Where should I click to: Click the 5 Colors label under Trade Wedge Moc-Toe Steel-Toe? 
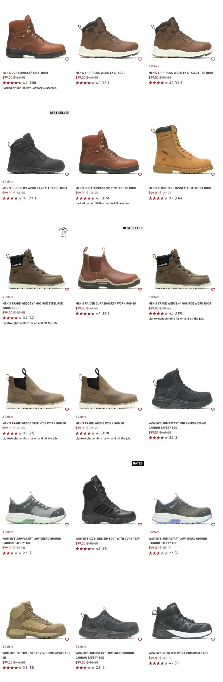(x=8, y=297)
